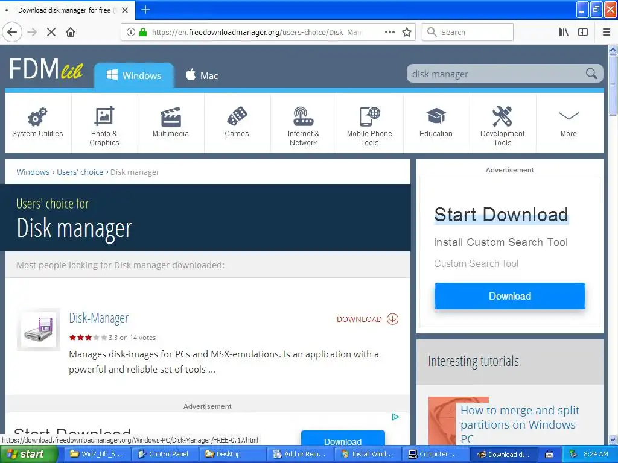Click the Firefox Search box
Screen dimensions: 618x463
[x=468, y=32]
